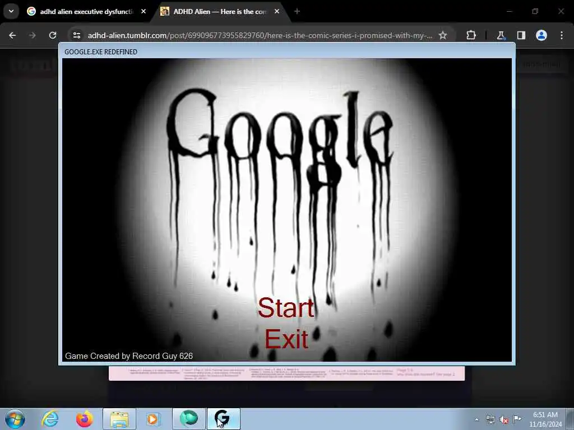Screen dimensions: 574x430
Task: Open the taskbar clock showing 6:51 AM
Action: [545, 419]
